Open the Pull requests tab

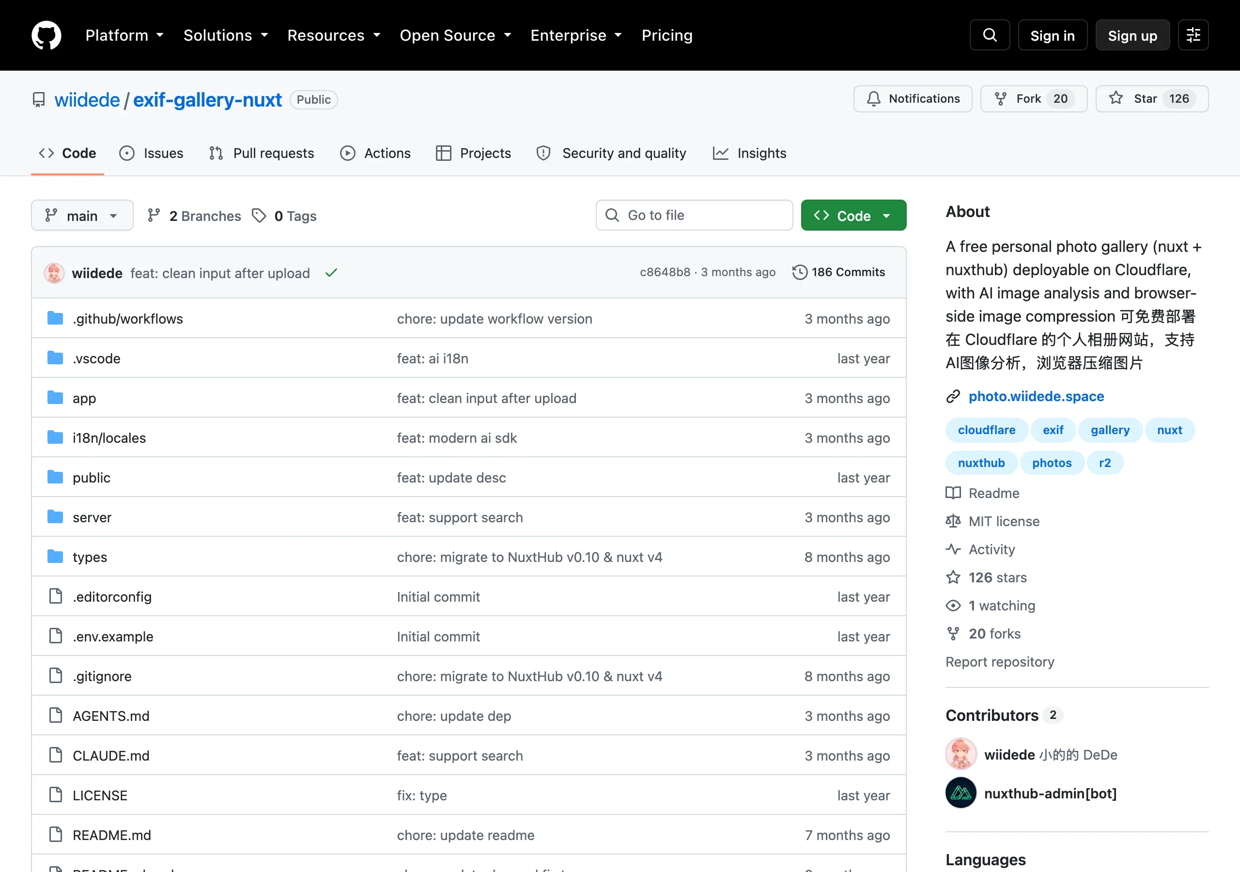(x=262, y=154)
